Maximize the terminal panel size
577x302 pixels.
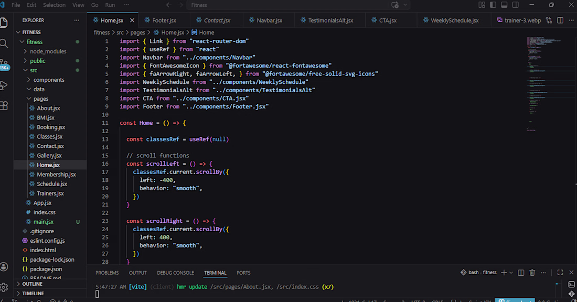coord(560,273)
